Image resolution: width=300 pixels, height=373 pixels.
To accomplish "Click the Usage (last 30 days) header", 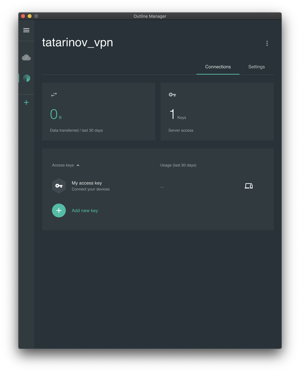I will coord(178,165).
